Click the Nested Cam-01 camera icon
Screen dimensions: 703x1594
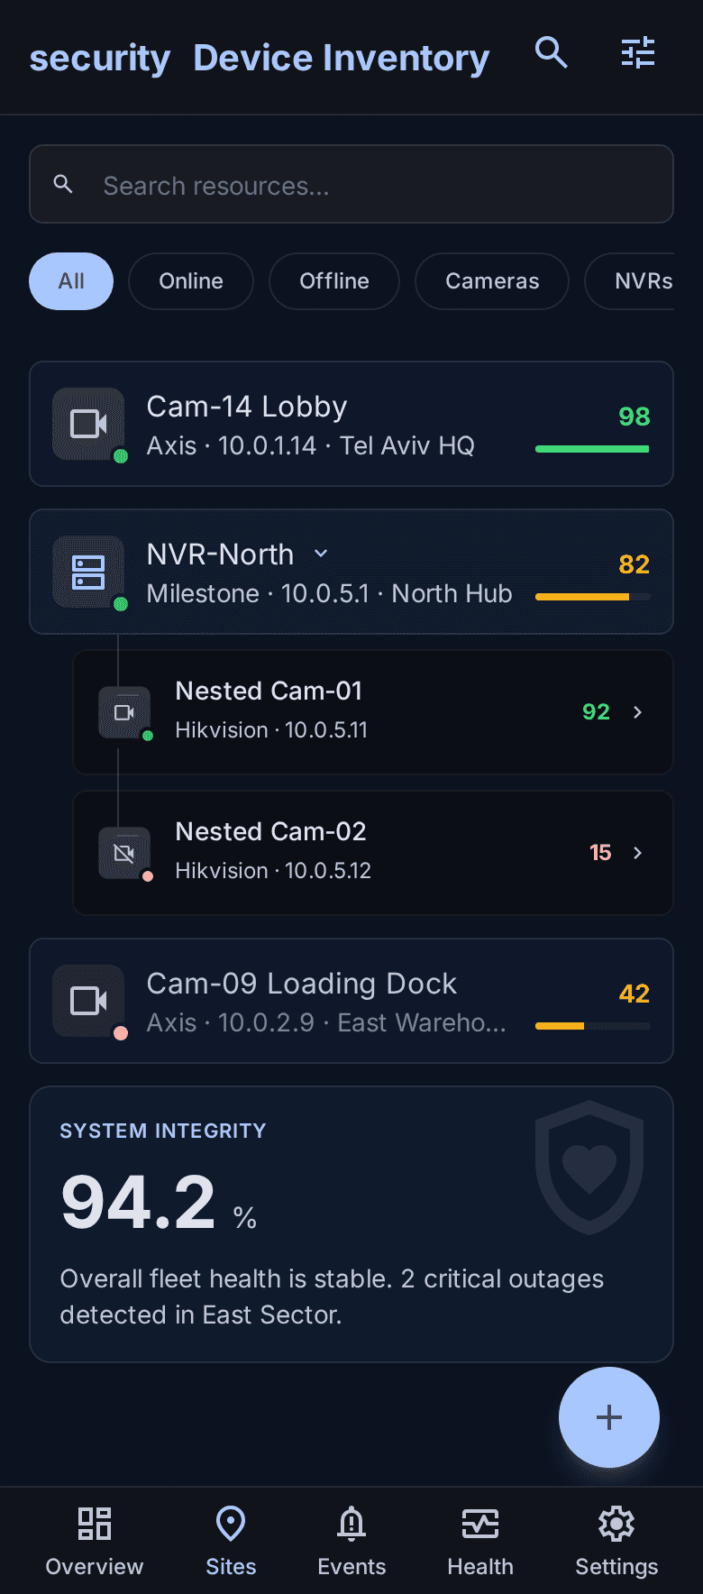[x=124, y=712]
